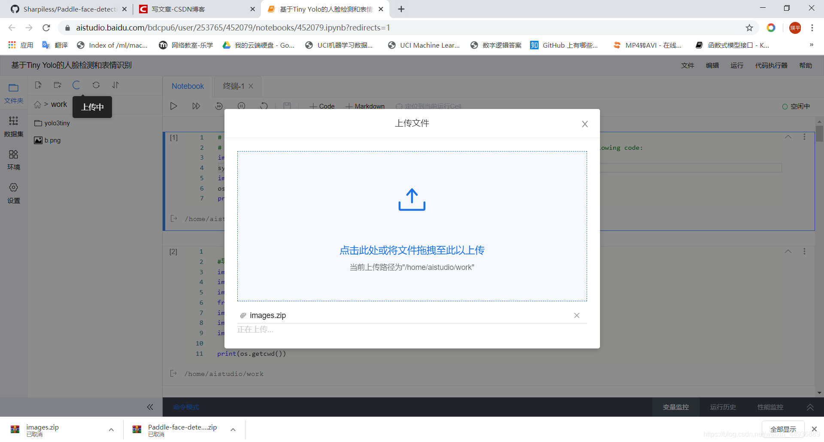Viewport: 824px width, 442px height.
Task: Open the 环境 environment sidebar panel
Action: pyautogui.click(x=14, y=160)
